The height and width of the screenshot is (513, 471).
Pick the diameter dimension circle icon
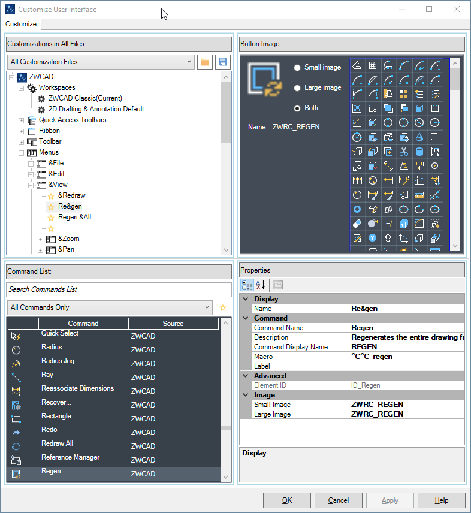(373, 180)
